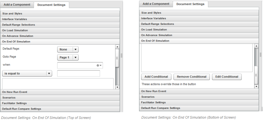Click the left panel scrollbar up arrow
This screenshot has width=263, height=123.
tap(117, 47)
